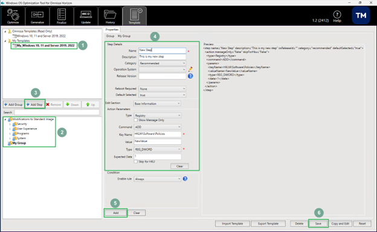Click the Export Template button

click(268, 224)
